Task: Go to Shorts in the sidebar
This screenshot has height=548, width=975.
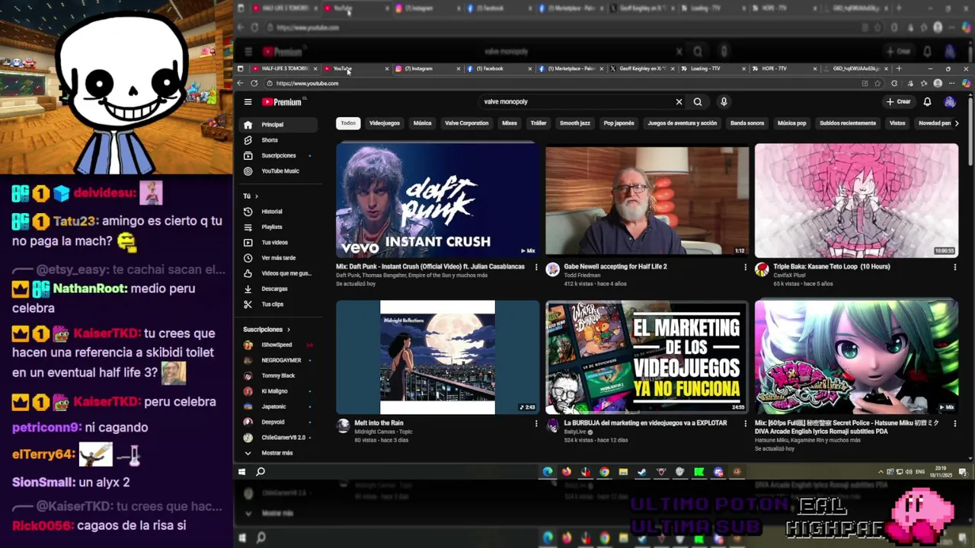Action: coord(277,140)
